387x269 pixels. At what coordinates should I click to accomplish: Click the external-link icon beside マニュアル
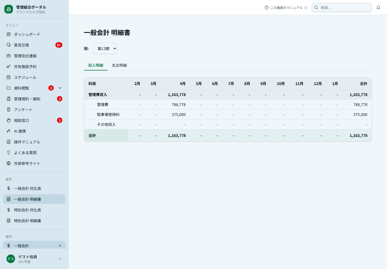306,8
